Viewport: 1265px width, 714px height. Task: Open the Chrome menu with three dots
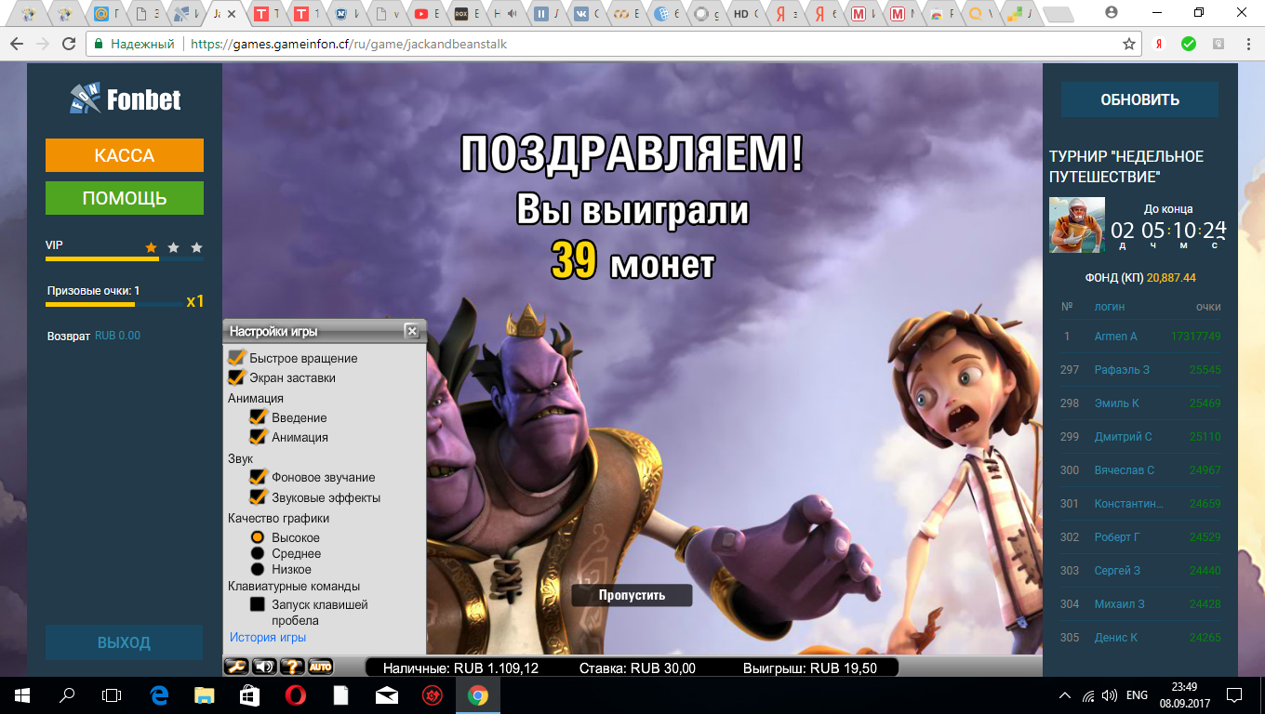(1249, 44)
